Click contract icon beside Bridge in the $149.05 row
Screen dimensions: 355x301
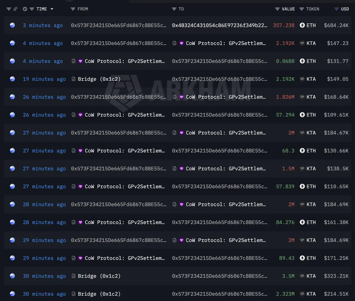74,79
